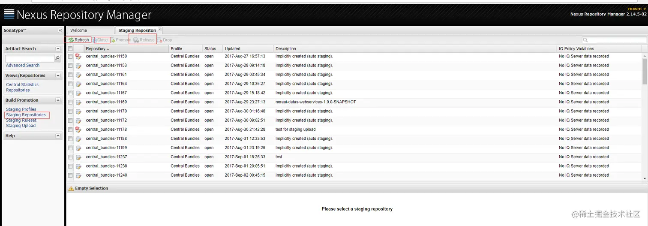Open the Repositories link
Image resolution: width=648 pixels, height=226 pixels.
(18, 90)
